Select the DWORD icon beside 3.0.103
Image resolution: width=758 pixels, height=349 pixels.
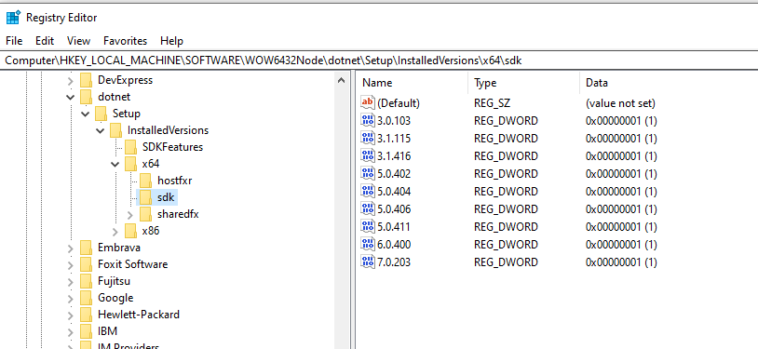368,120
